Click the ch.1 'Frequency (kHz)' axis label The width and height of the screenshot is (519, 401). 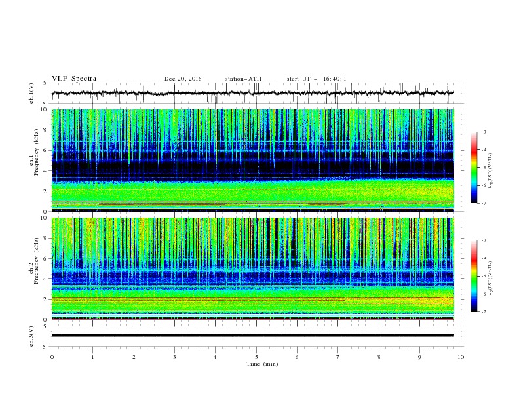click(37, 152)
